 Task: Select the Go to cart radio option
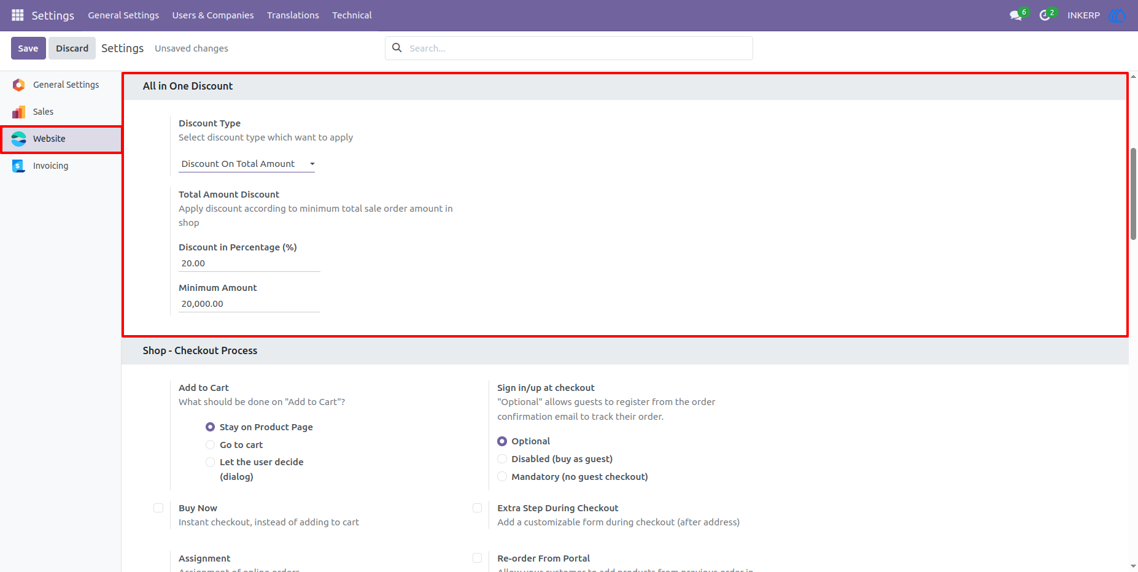(x=210, y=445)
